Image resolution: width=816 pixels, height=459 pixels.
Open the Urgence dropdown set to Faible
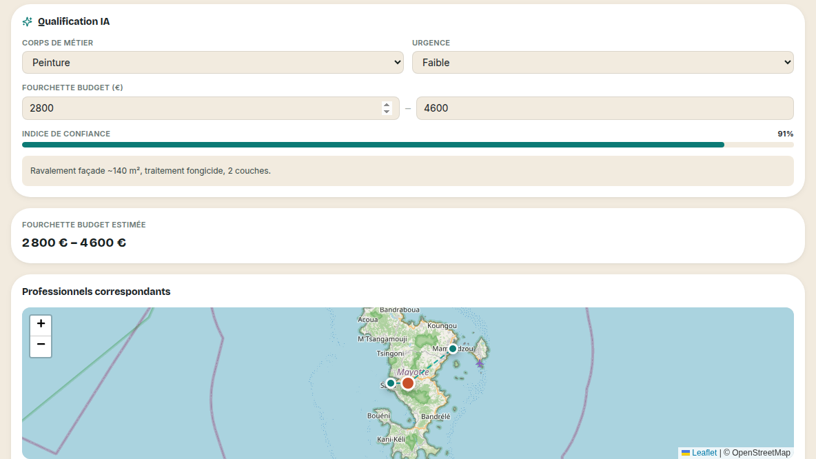[602, 63]
